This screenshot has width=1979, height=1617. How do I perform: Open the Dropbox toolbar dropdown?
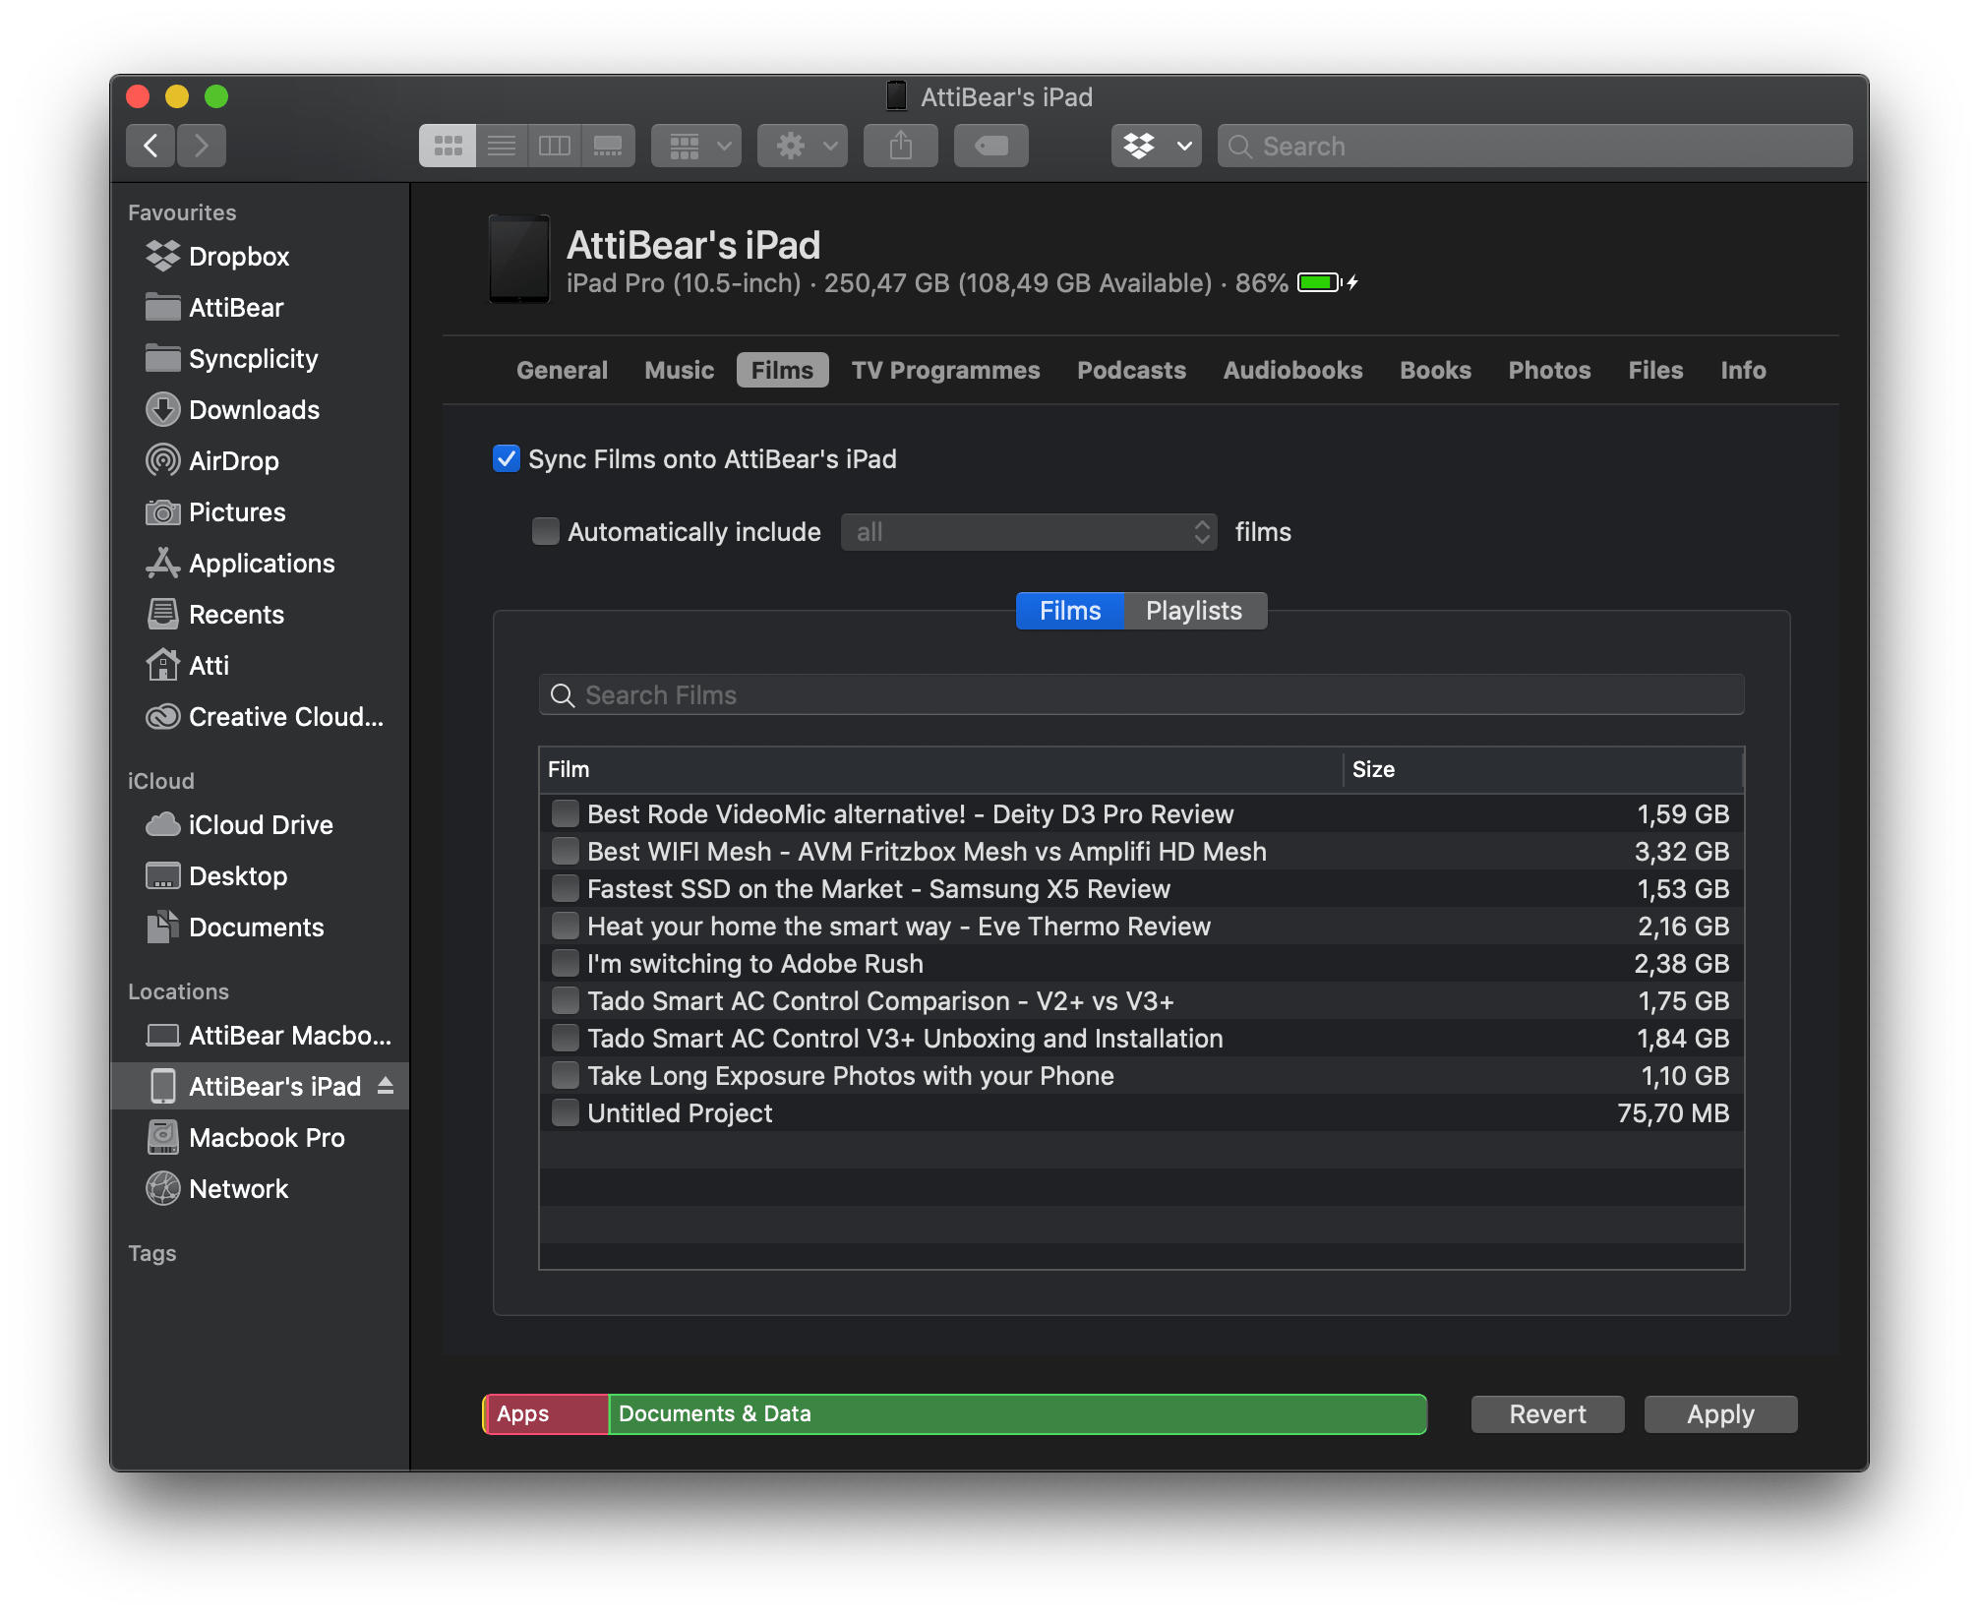1156,146
